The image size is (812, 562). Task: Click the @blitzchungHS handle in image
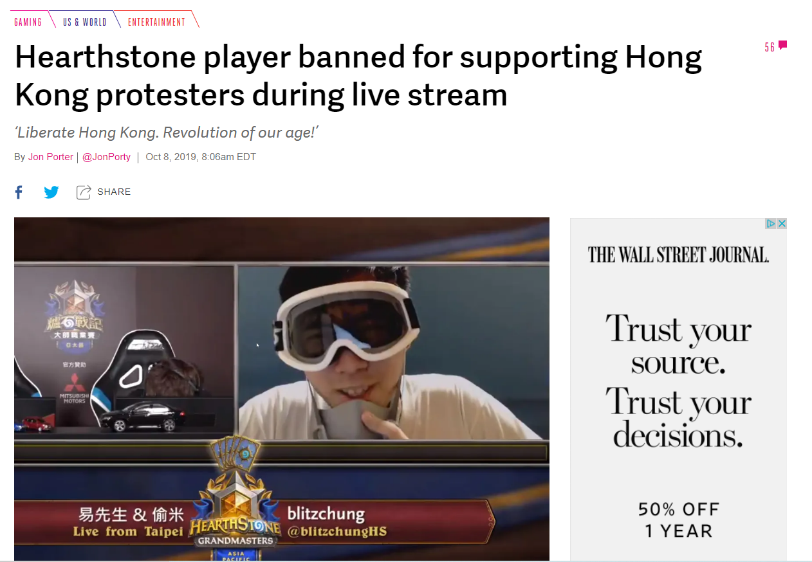pyautogui.click(x=337, y=532)
